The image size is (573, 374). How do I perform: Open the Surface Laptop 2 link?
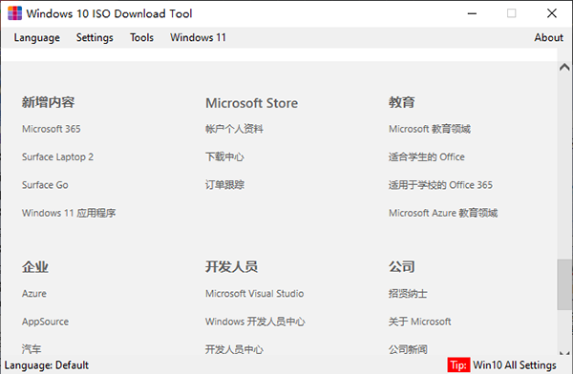point(57,157)
